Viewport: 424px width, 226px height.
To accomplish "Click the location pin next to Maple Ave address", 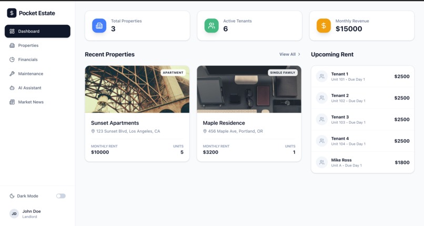I will coord(205,131).
